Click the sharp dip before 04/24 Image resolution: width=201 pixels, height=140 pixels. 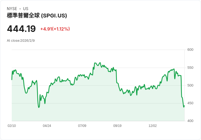point(39,107)
